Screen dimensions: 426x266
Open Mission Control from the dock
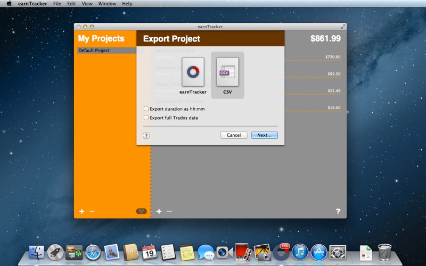click(74, 252)
